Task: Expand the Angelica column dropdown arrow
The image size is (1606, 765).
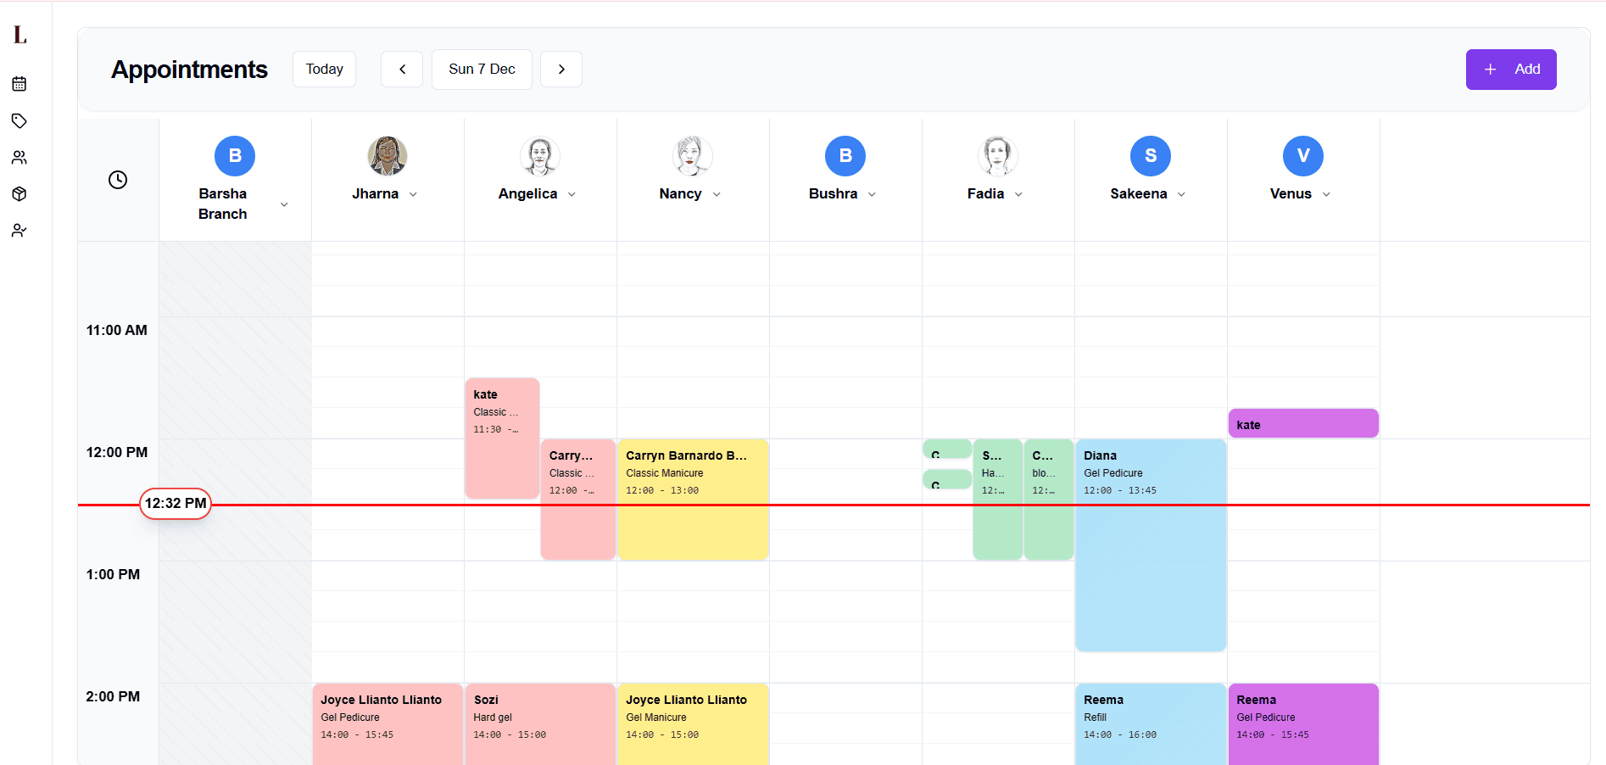Action: (572, 194)
